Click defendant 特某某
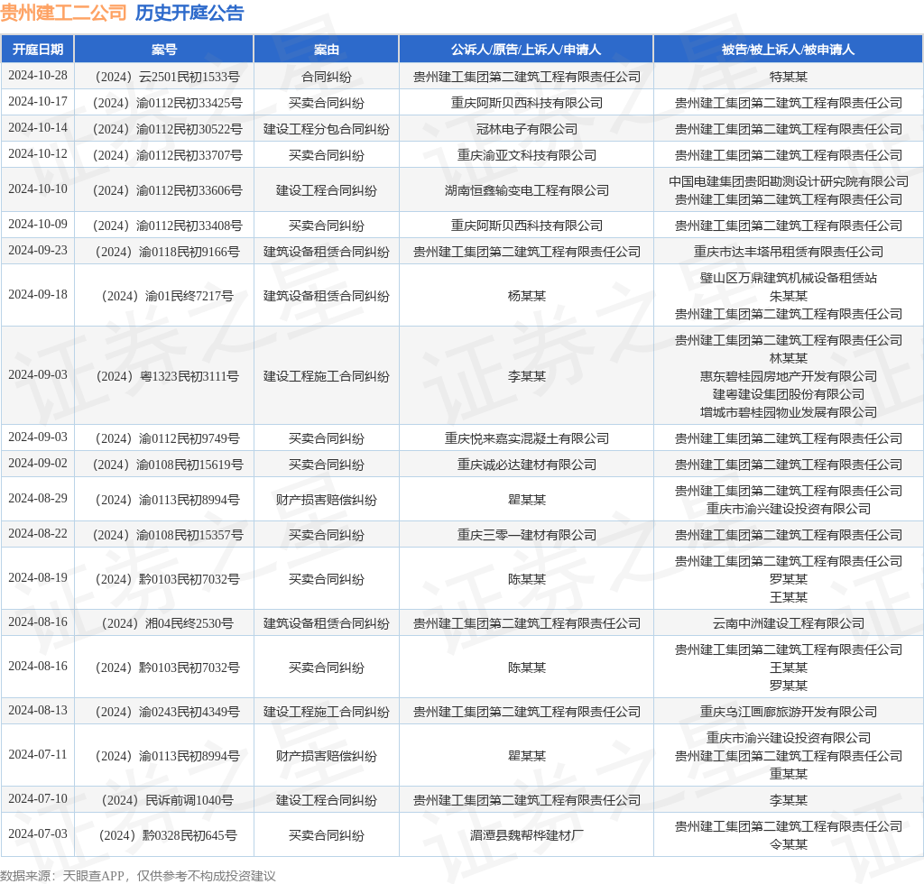 point(788,77)
